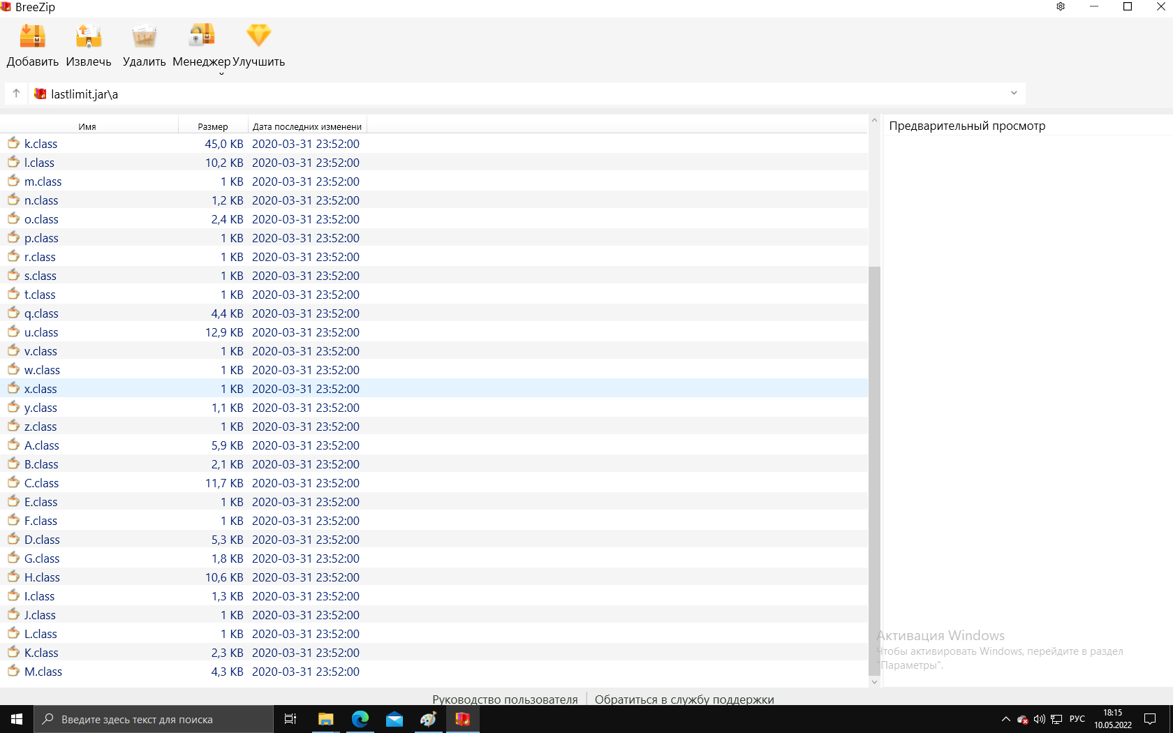Go up one folder with the arrow icon

(x=16, y=94)
